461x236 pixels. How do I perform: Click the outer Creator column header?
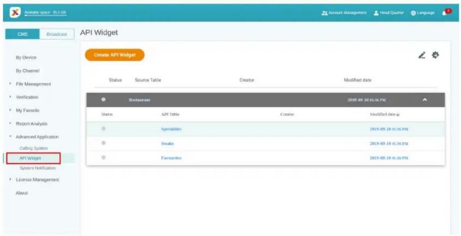(247, 80)
